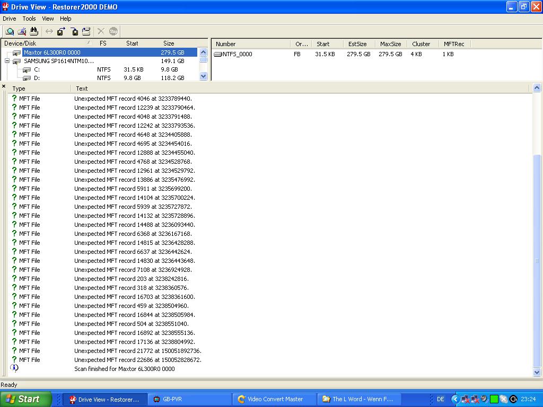Collapse the SAMSUNG SP1614NTM10 tree node
The height and width of the screenshot is (407, 543).
[x=7, y=60]
